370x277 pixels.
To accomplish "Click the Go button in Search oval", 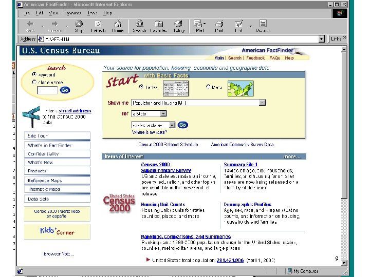I will (x=65, y=90).
